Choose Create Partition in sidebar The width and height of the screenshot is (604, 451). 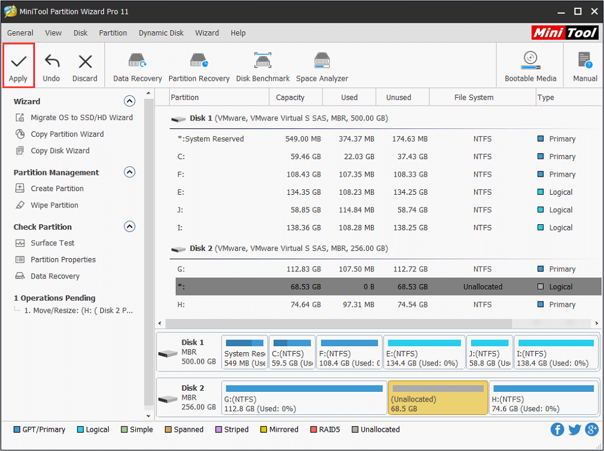[50, 188]
